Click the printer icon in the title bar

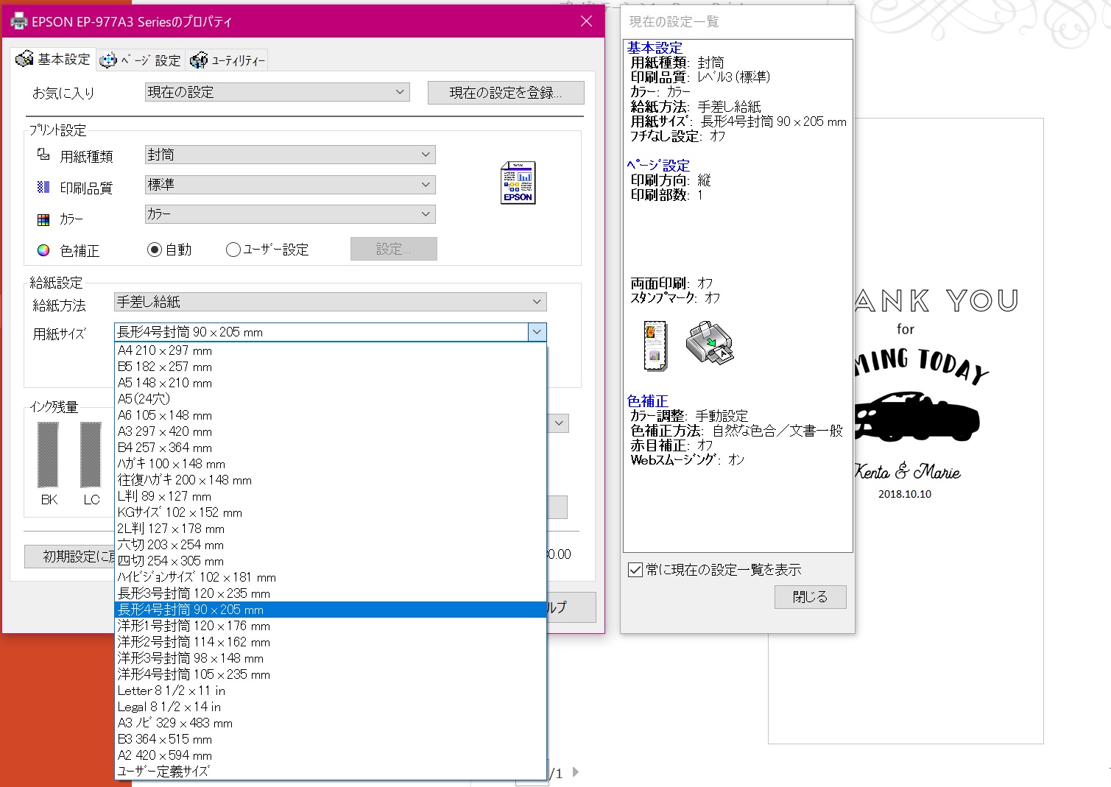[x=18, y=21]
